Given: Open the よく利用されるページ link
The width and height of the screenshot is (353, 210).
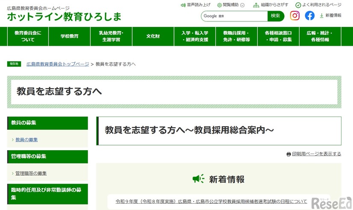Looking at the screenshot, I should point(322,5).
